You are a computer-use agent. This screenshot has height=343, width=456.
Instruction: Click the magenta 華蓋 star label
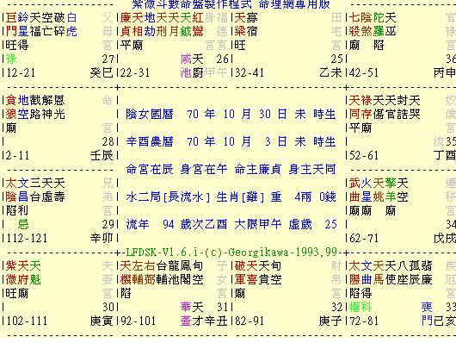[x=186, y=315]
